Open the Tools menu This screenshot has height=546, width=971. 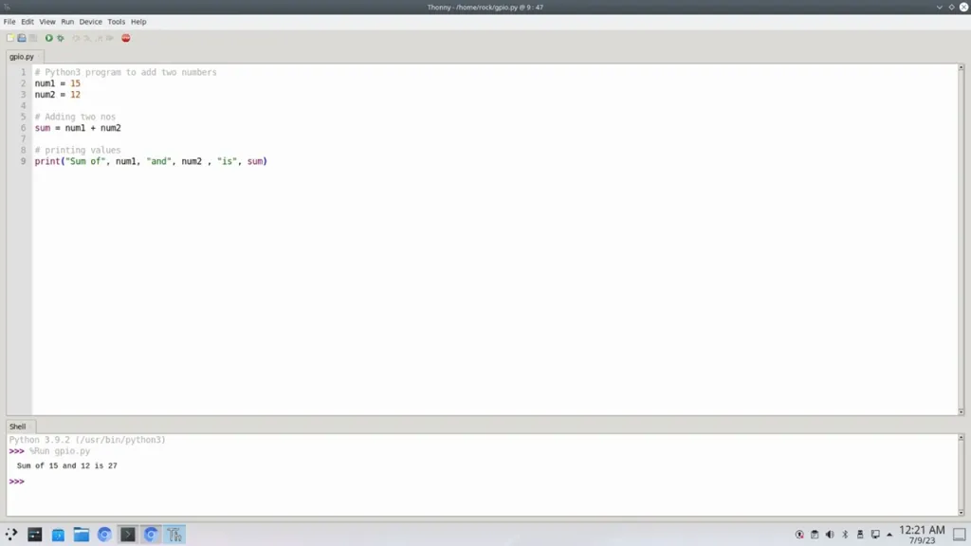click(x=117, y=22)
